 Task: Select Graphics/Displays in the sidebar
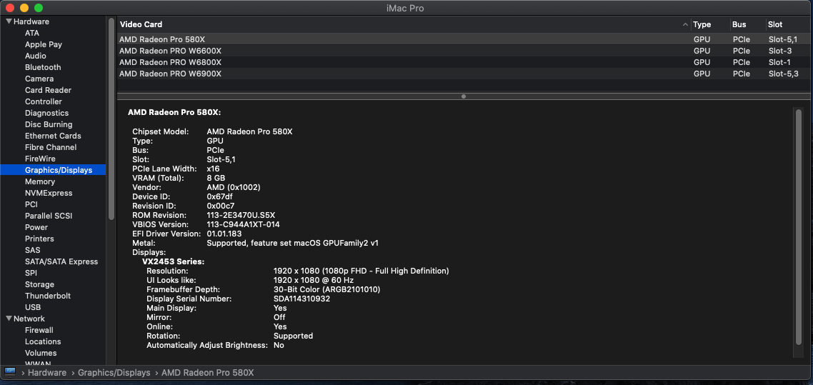coord(53,170)
